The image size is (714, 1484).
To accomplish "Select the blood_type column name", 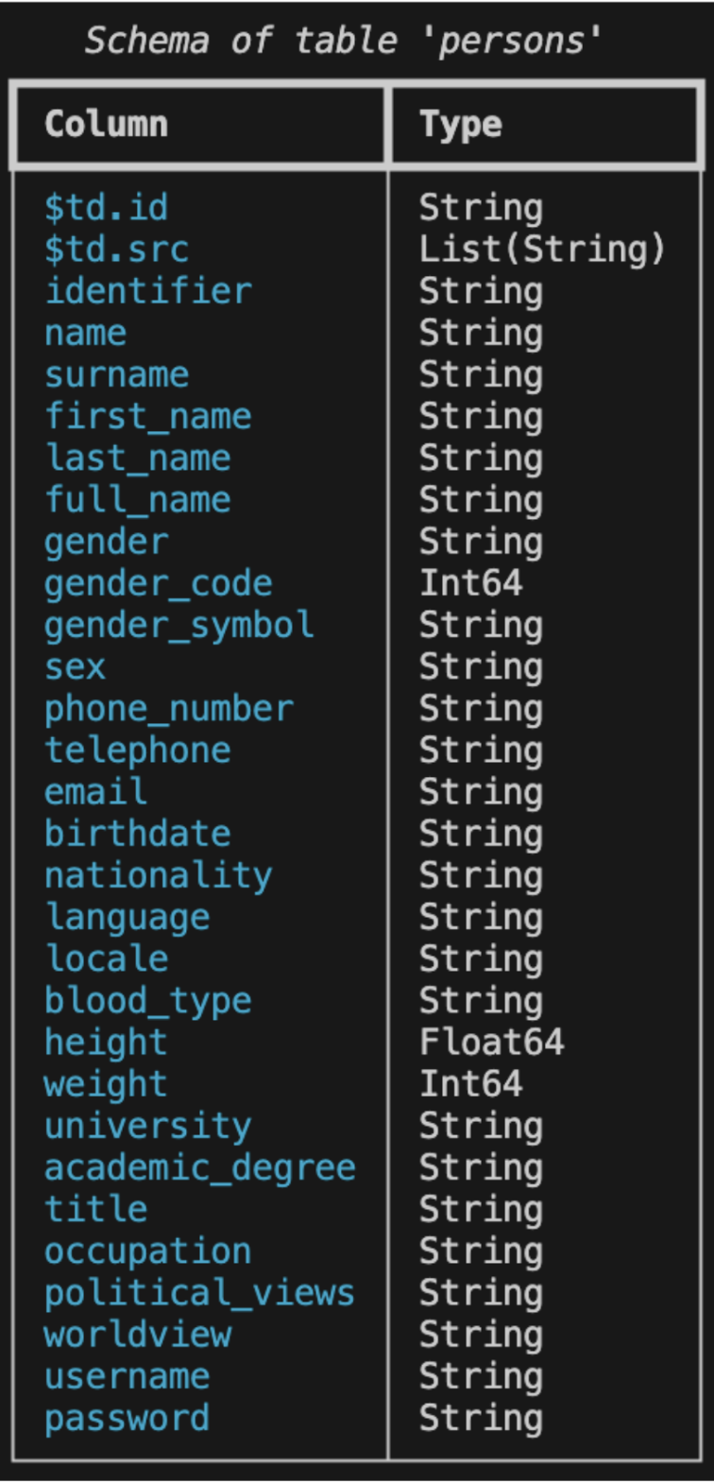I will pyautogui.click(x=148, y=1001).
